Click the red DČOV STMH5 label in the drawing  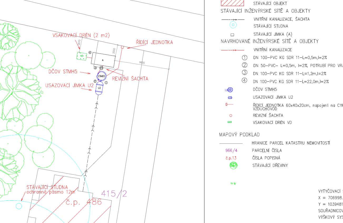point(63,71)
